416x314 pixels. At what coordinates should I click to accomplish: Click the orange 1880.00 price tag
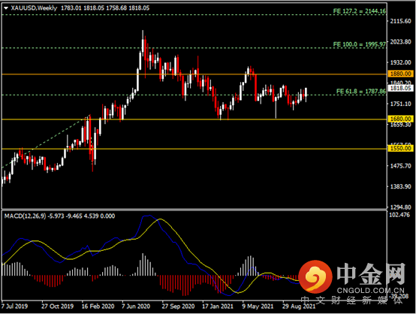click(401, 74)
